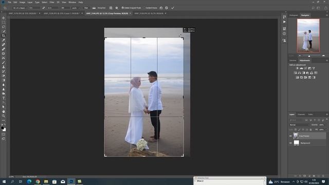The image size is (329, 185).
Task: Open the File menu
Action: click(x=9, y=2)
